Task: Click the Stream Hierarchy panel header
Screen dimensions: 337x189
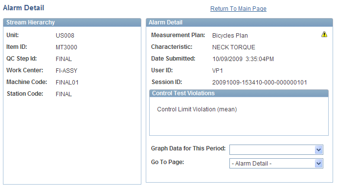Action: 72,22
